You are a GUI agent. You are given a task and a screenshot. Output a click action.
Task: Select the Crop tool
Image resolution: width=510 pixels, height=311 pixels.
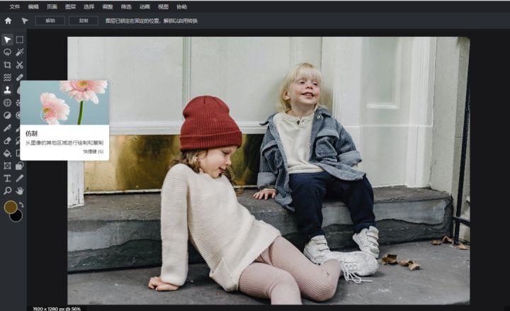pyautogui.click(x=7, y=64)
